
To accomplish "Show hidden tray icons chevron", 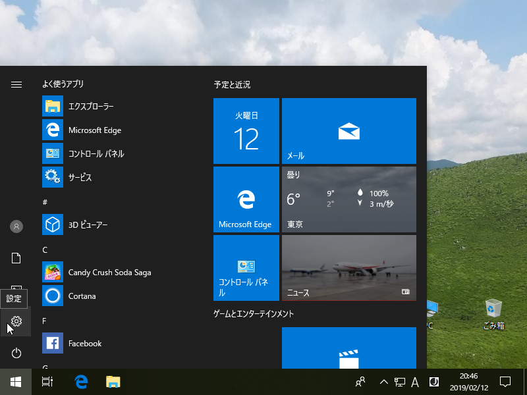I will (384, 382).
